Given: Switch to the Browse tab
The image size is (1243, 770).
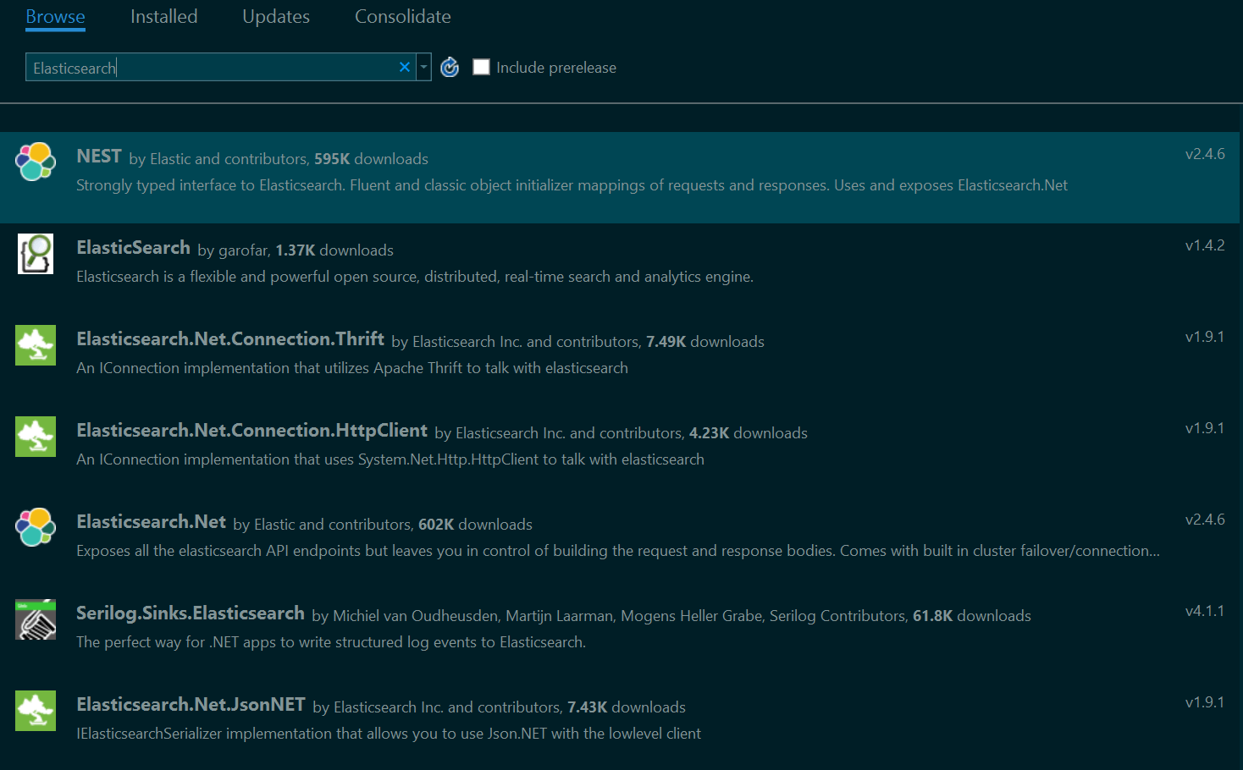Looking at the screenshot, I should [x=55, y=17].
